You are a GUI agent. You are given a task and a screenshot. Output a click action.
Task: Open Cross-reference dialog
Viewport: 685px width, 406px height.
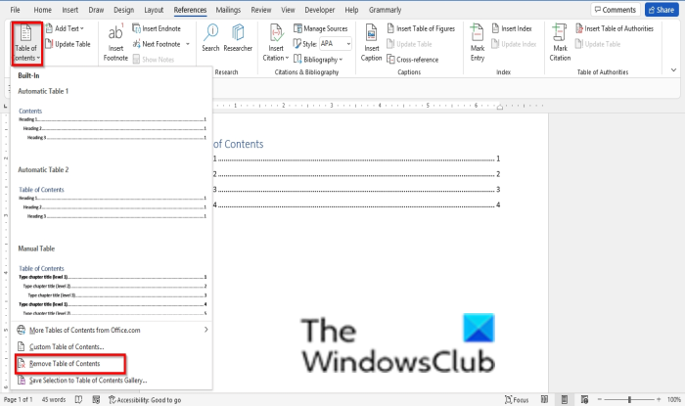(x=412, y=60)
